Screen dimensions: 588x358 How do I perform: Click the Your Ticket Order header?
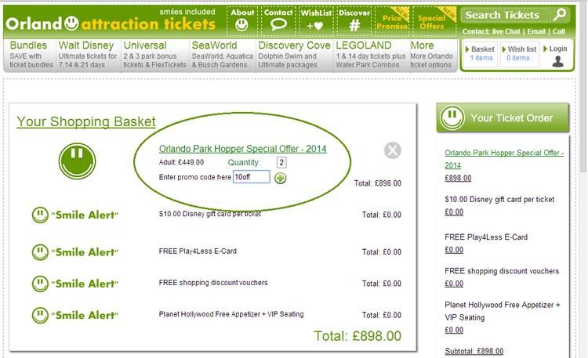503,118
